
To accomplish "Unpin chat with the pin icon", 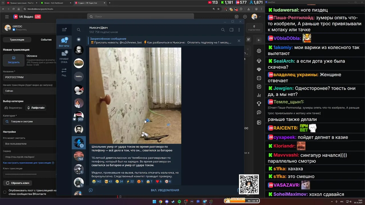I will pyautogui.click(x=248, y=40).
